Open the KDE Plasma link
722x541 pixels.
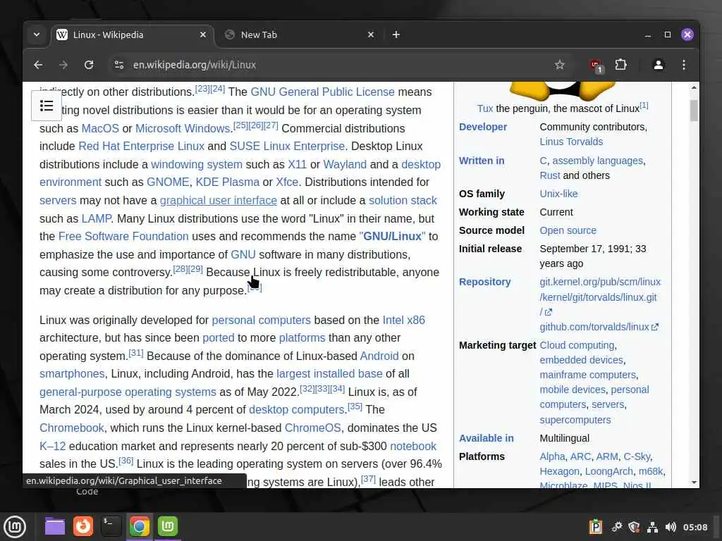(x=228, y=182)
